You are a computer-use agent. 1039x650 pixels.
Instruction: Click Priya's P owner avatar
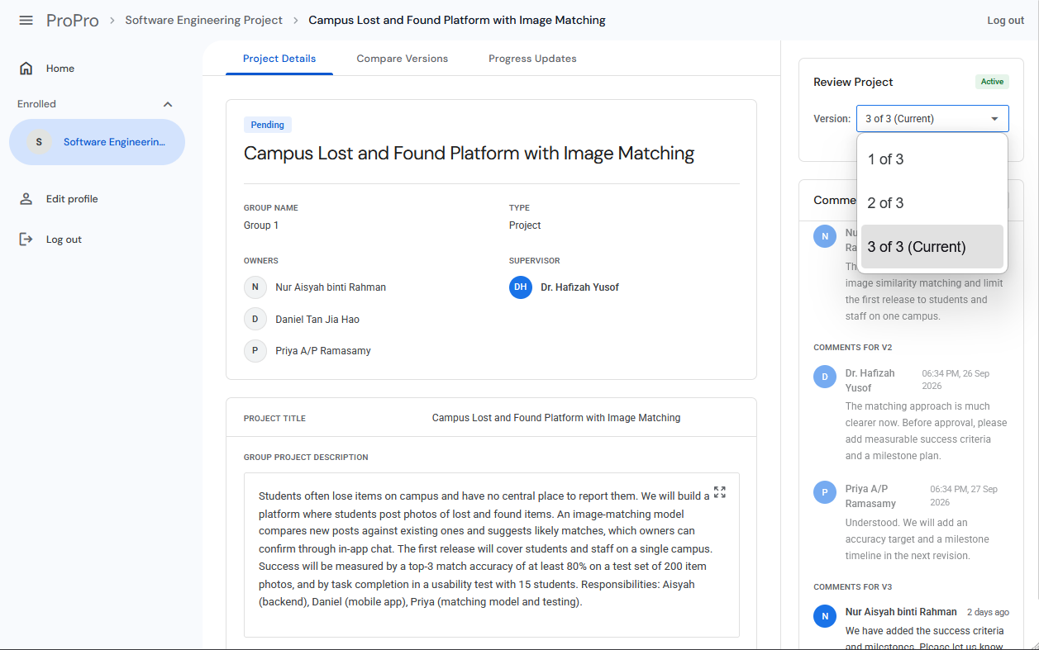(x=255, y=350)
